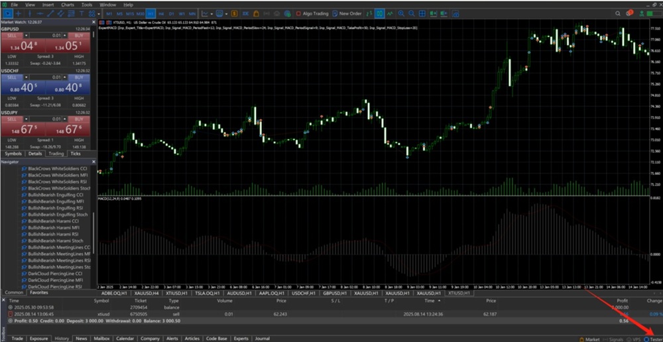
Task: Select the equidistant channel tool
Action: click(60, 13)
